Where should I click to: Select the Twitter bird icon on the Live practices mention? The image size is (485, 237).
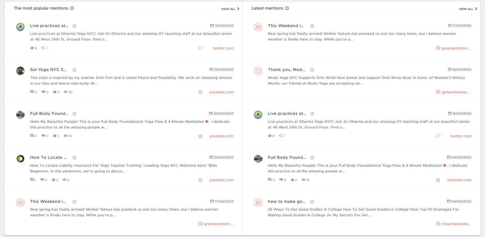click(200, 47)
